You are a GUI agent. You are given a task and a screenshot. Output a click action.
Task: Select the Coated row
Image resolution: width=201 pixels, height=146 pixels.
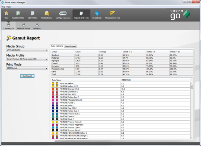(122, 63)
